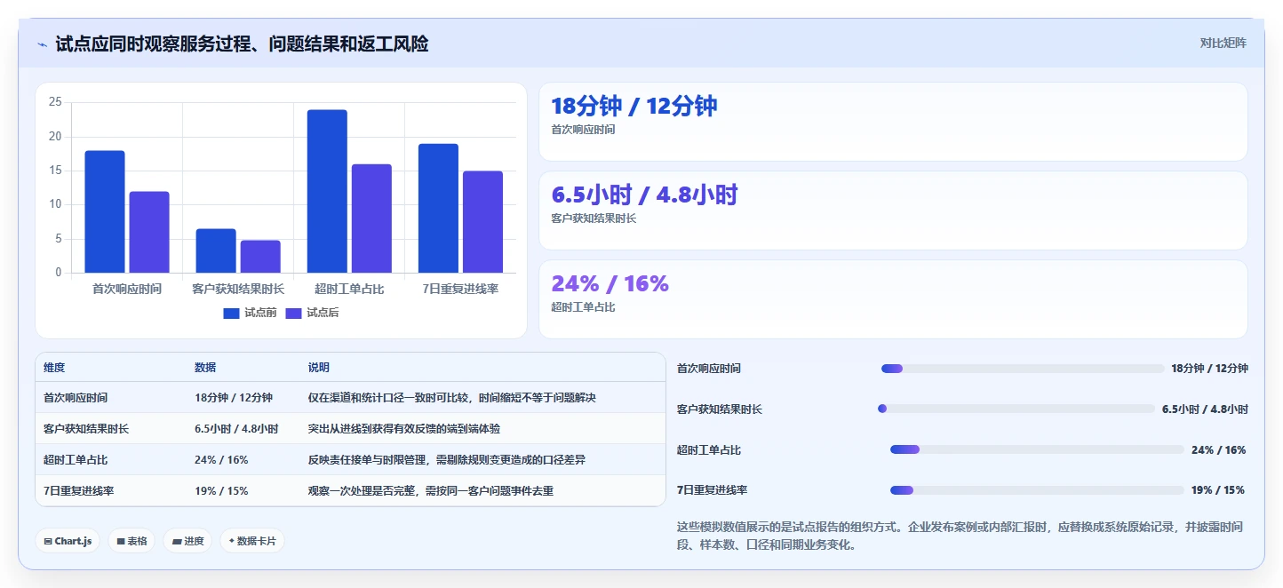Toggle the 试点后 legend item in the chart
This screenshot has width=1283, height=588.
coord(312,313)
